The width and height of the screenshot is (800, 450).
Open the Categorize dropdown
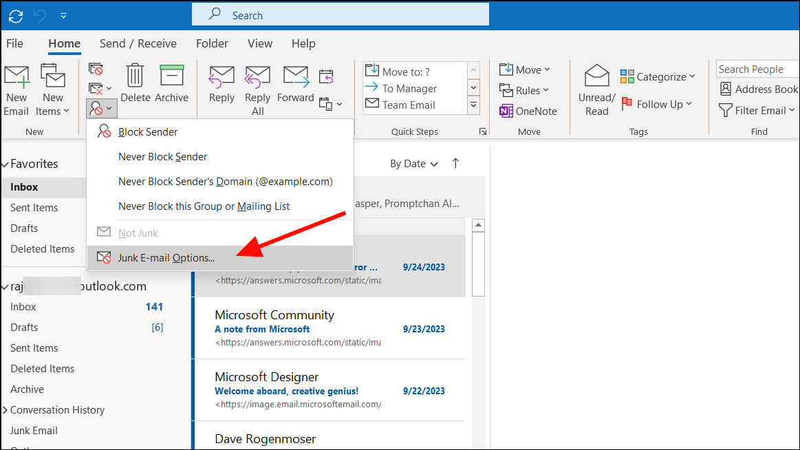[x=658, y=76]
